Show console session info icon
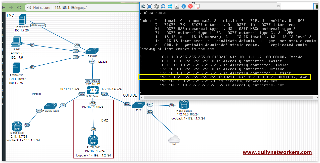The image size is (320, 163). click(x=183, y=6)
